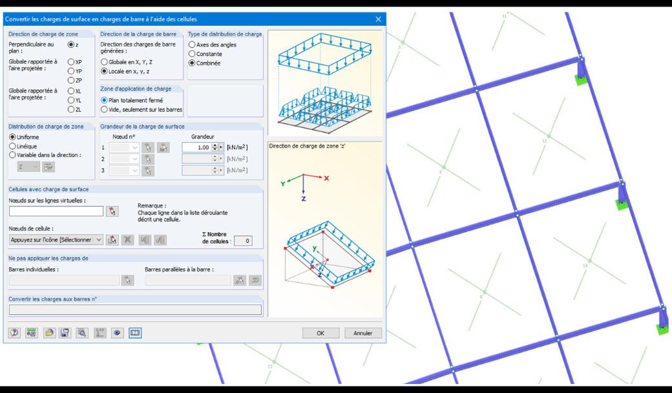Click the select cell nodes icon
672x393 pixels.
coord(112,240)
